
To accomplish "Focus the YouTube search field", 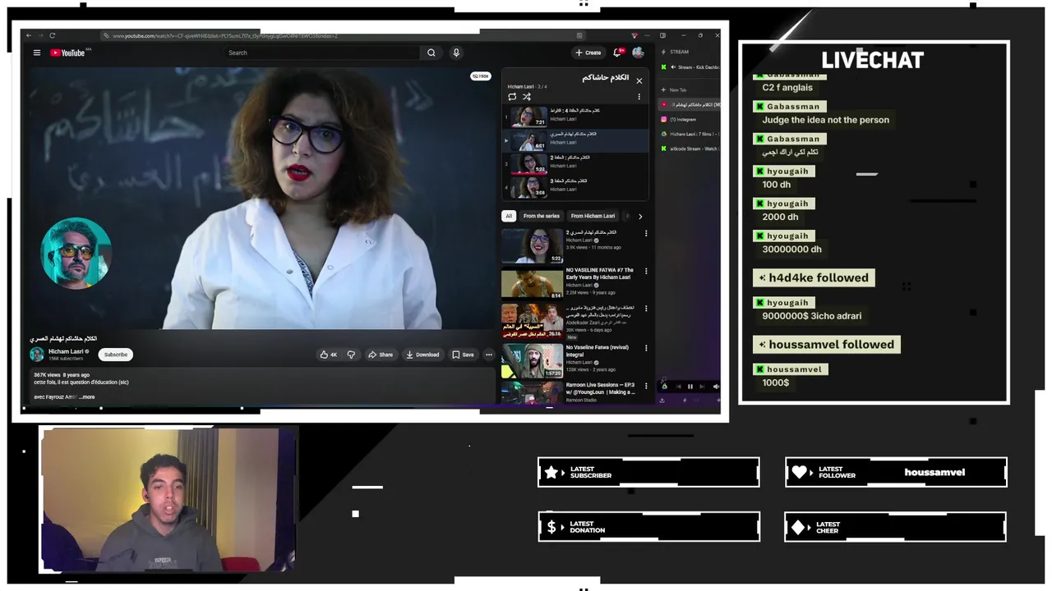I will 322,53.
